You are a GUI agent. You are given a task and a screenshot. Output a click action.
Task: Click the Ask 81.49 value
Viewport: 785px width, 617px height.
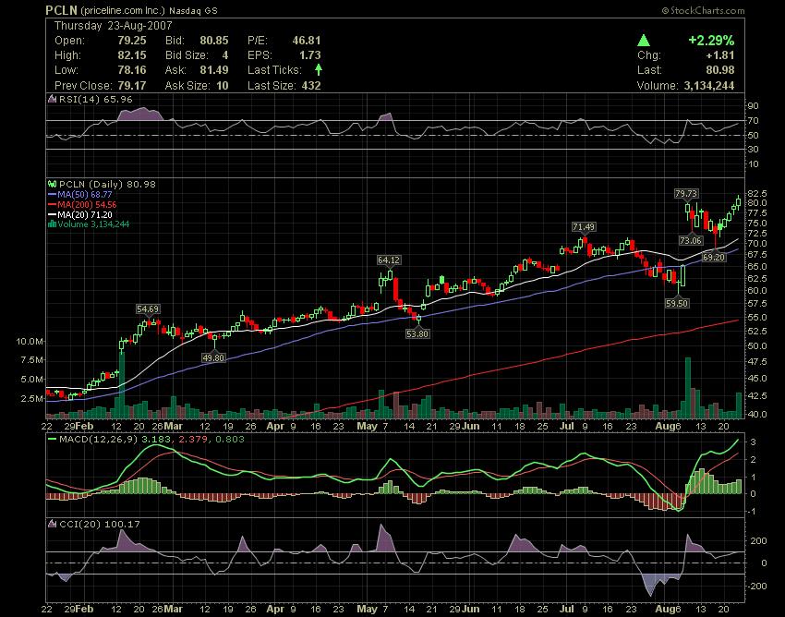213,69
